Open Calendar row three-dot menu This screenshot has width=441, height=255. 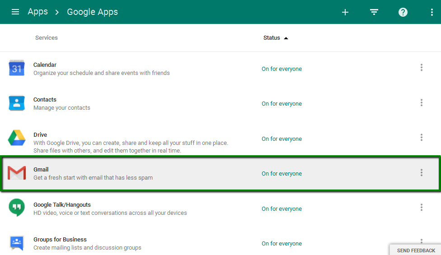tap(421, 67)
